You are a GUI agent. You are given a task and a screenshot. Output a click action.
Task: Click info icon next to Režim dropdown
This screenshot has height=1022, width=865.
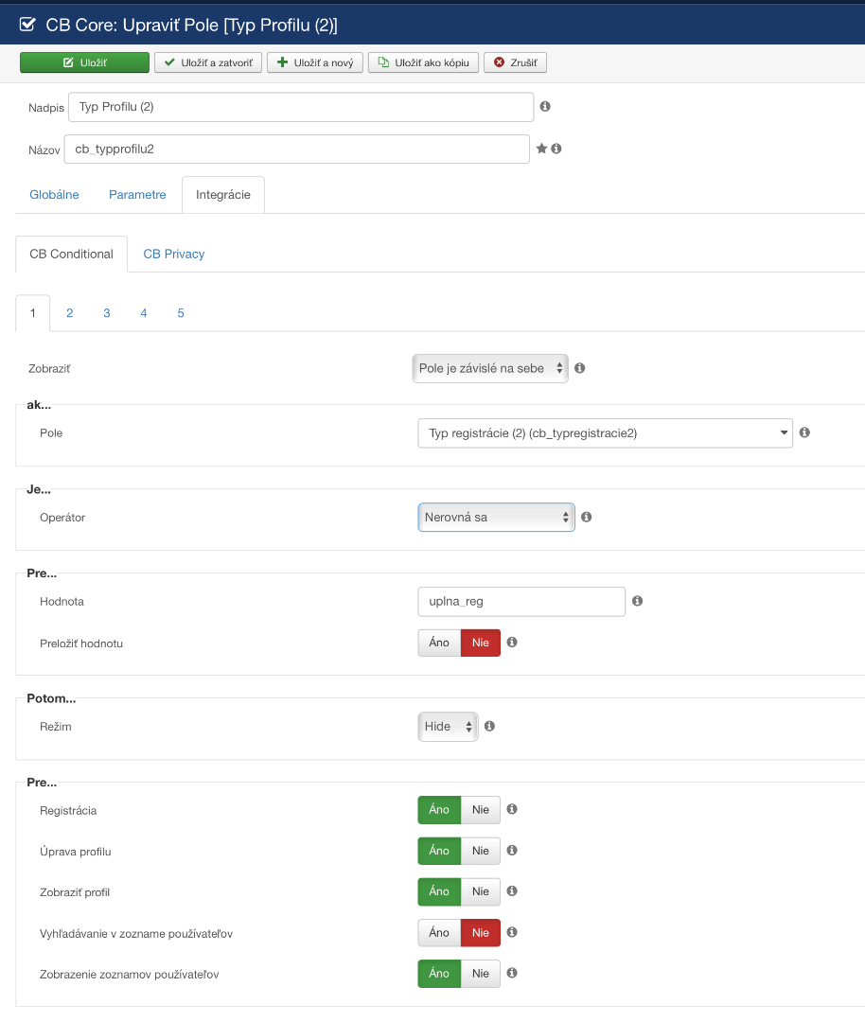489,726
